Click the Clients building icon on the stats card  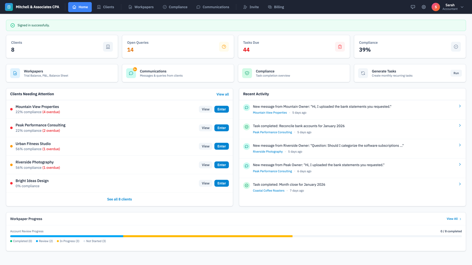[x=108, y=46]
